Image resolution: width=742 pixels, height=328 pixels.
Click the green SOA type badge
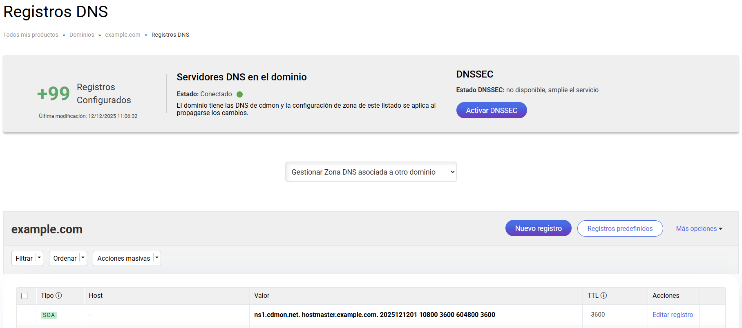tap(49, 315)
